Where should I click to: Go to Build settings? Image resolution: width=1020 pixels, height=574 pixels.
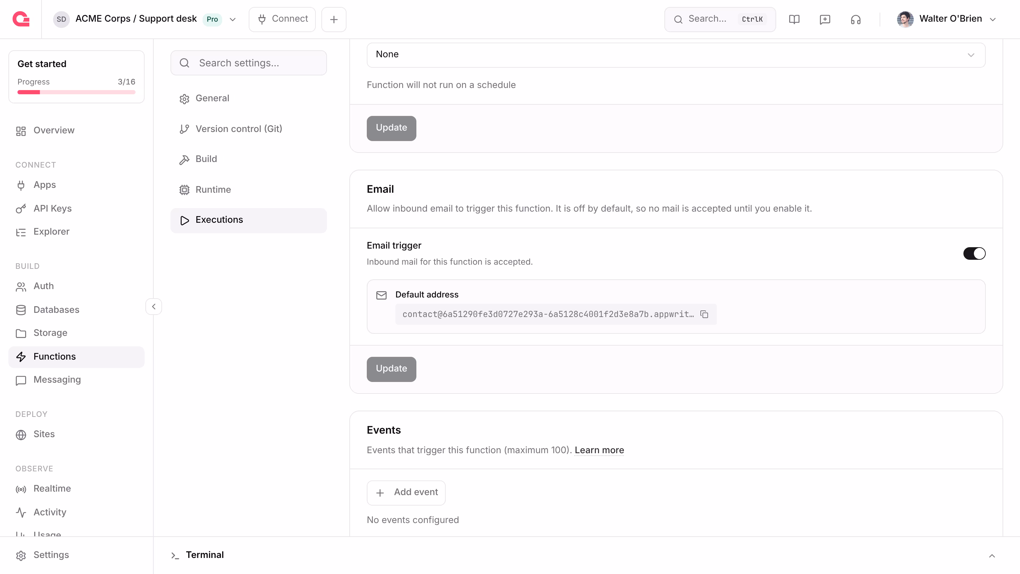(249, 159)
